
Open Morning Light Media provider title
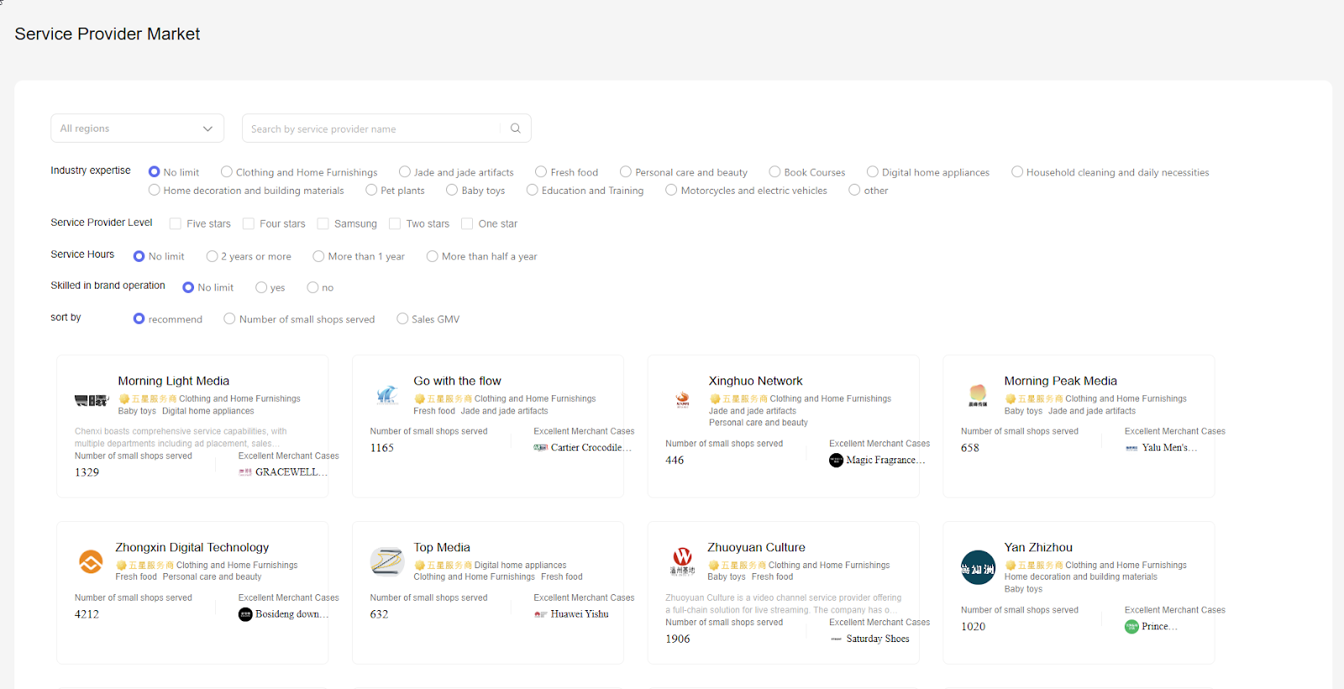pos(173,381)
